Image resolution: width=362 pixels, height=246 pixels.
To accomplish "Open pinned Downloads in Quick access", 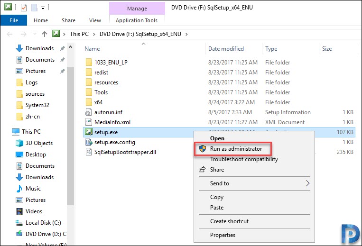I will coord(39,48).
